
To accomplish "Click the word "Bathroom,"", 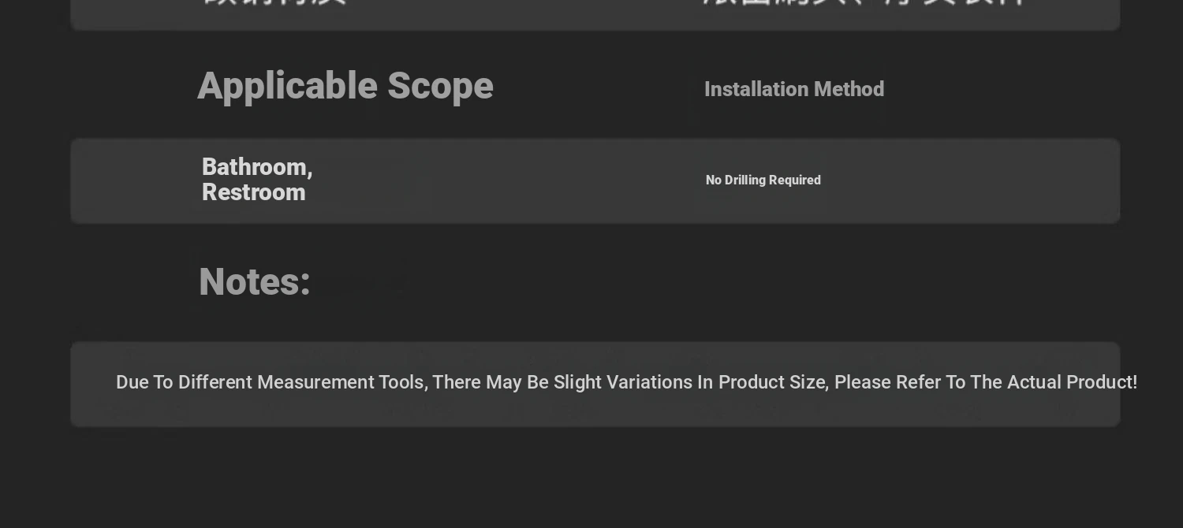I will coord(258,167).
